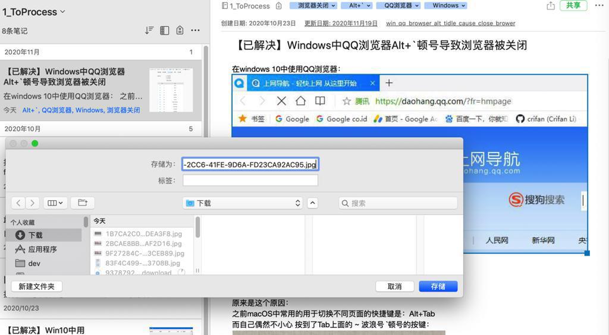This screenshot has width=609, height=335.
Task: Open the 1_ToProcess notebook dropdown
Action: pyautogui.click(x=34, y=12)
